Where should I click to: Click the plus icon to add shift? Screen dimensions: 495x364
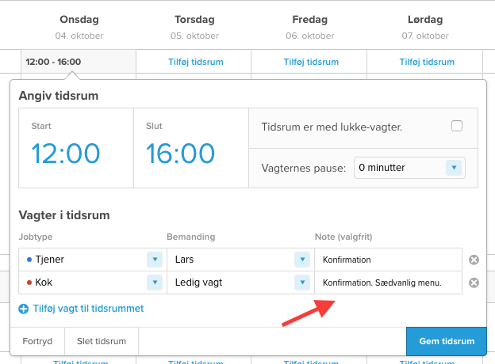(x=24, y=309)
